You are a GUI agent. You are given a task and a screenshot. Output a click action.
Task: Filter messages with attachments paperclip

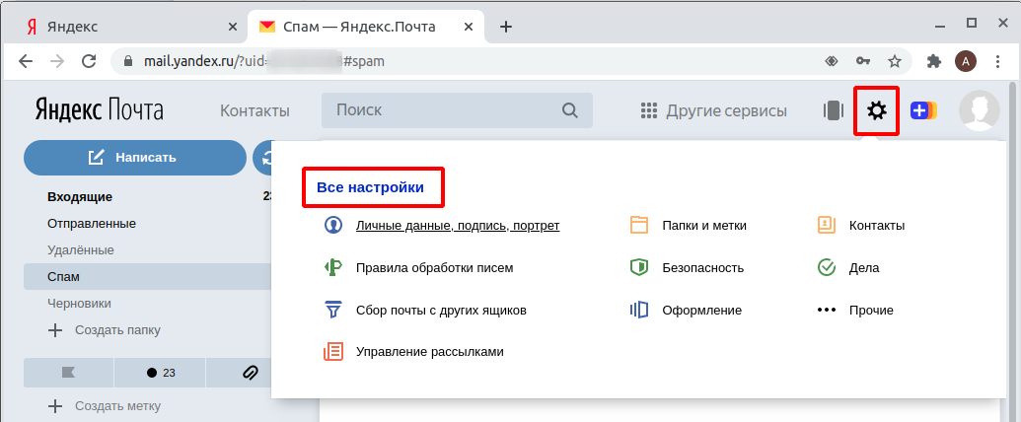tap(250, 373)
